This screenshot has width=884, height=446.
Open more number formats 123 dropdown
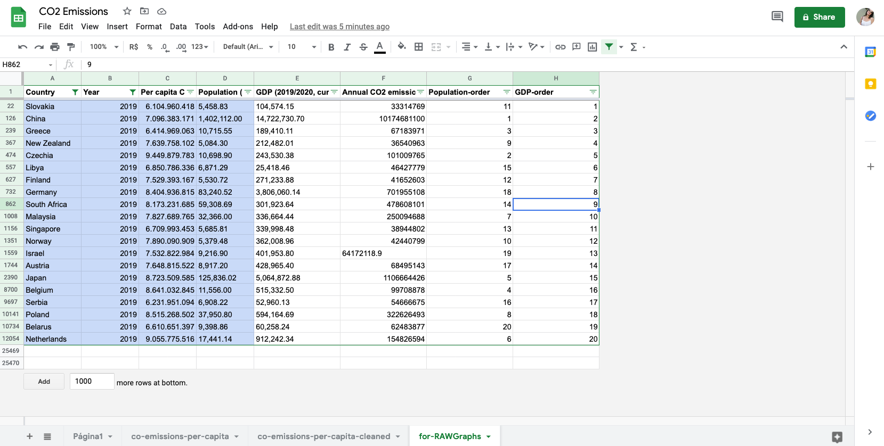200,47
